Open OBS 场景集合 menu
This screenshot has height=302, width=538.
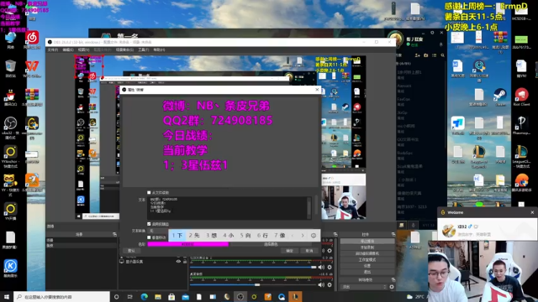point(124,49)
